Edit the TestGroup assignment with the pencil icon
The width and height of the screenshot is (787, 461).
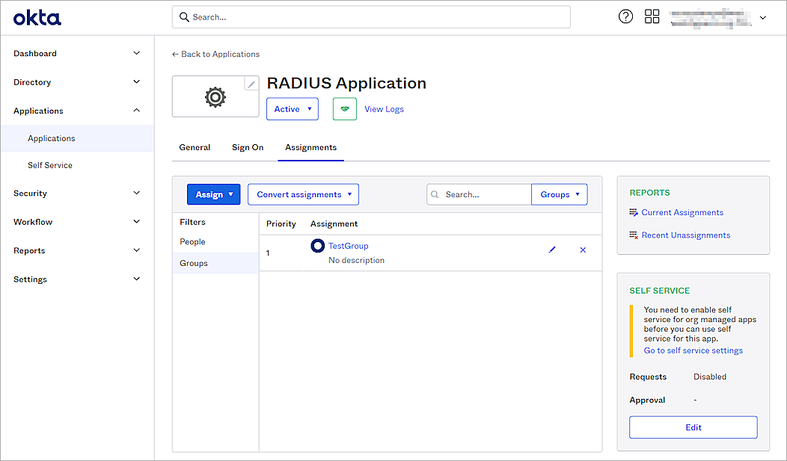coord(552,250)
